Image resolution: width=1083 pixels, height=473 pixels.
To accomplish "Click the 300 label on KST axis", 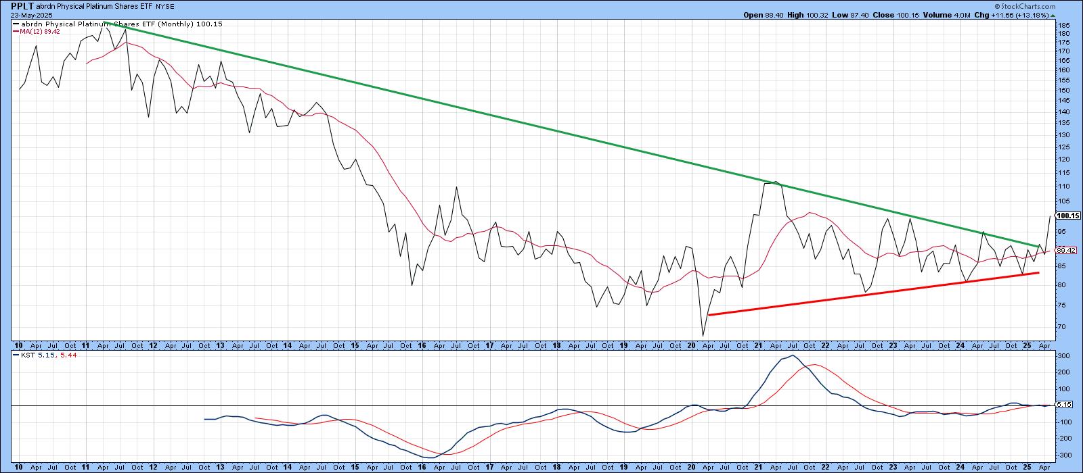I will click(x=1063, y=355).
